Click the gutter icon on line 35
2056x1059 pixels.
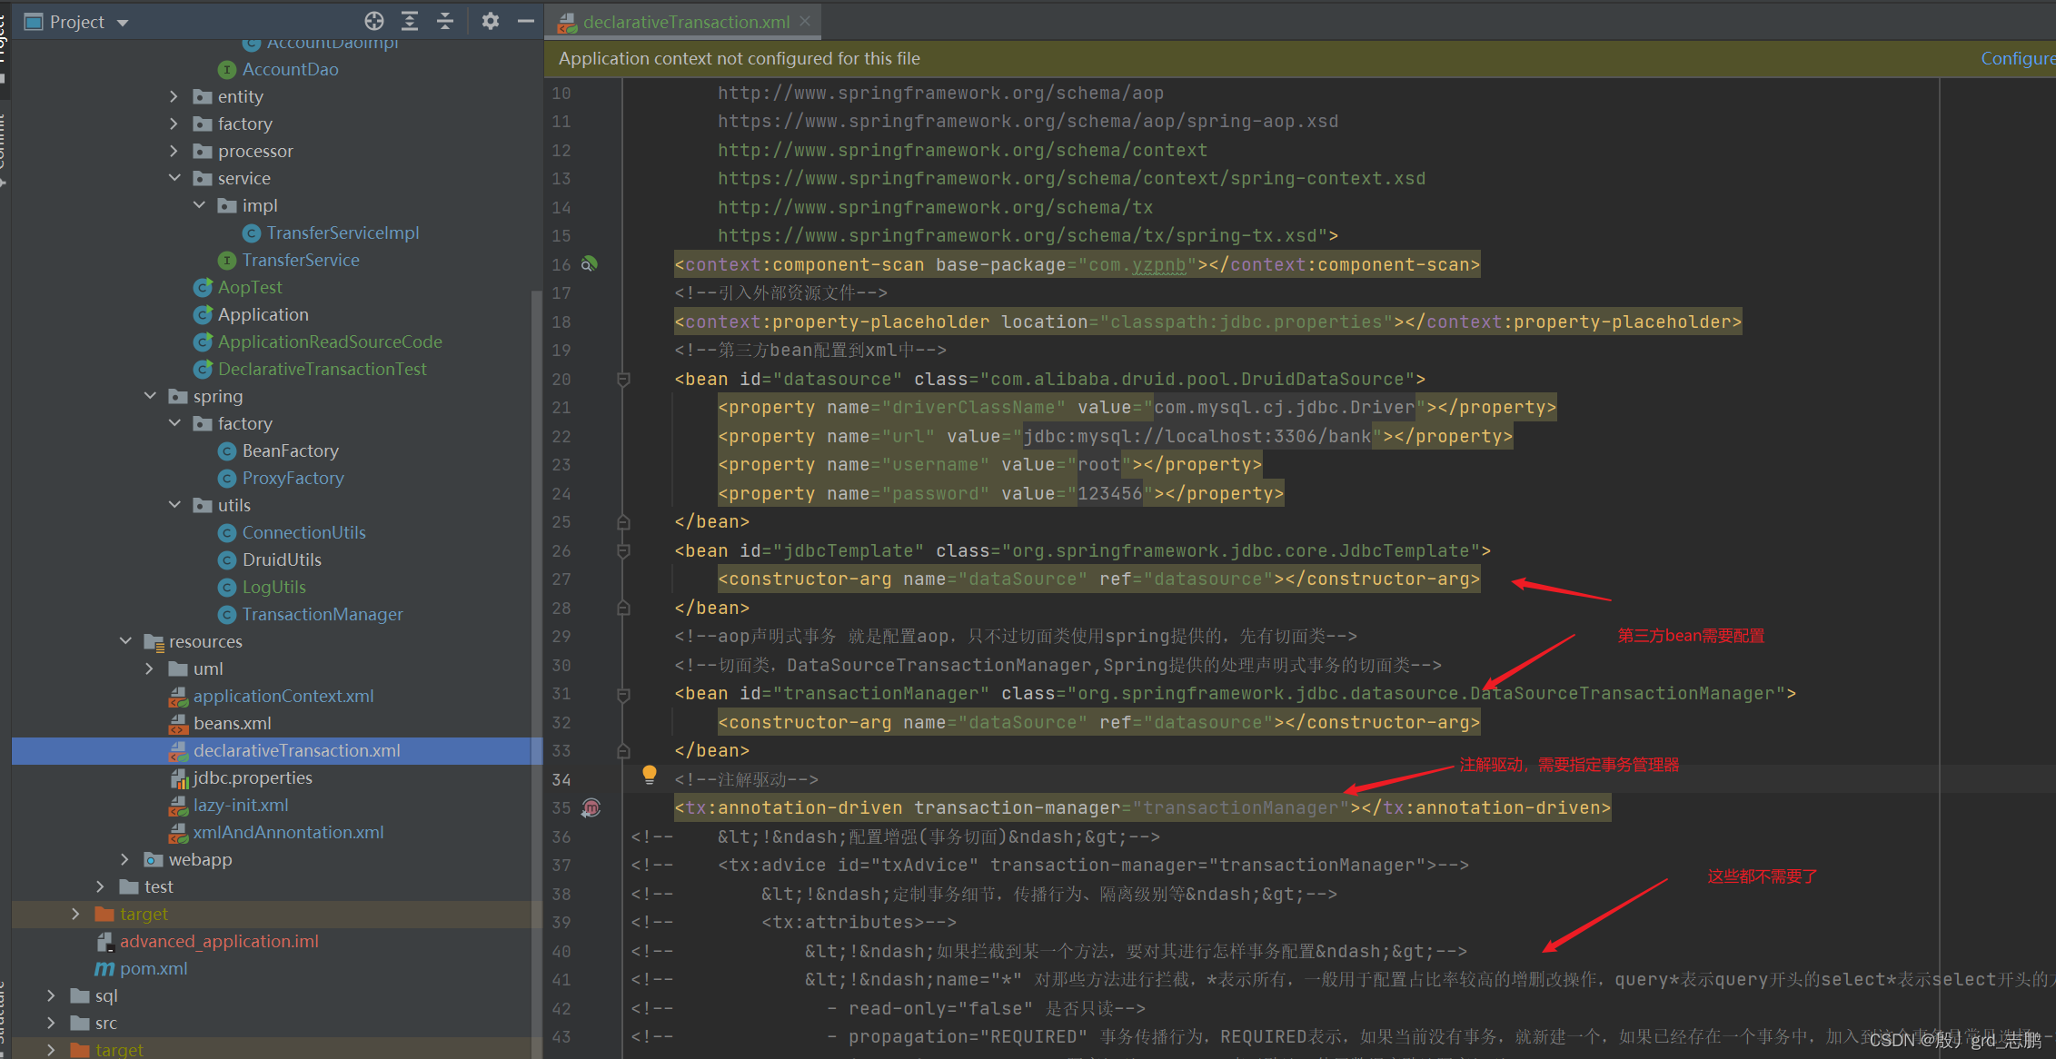click(x=591, y=807)
